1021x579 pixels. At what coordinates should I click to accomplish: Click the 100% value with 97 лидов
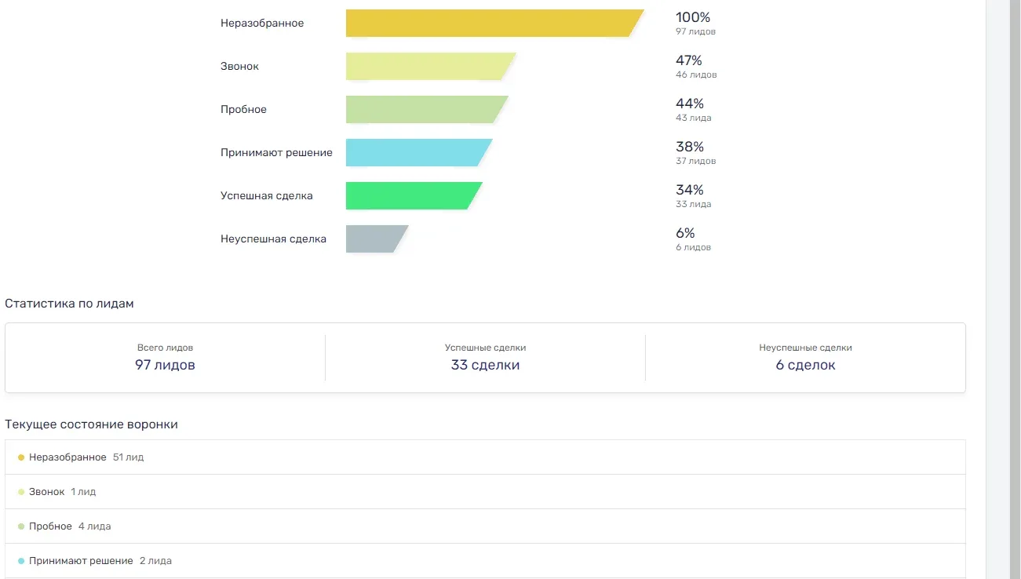(x=695, y=24)
